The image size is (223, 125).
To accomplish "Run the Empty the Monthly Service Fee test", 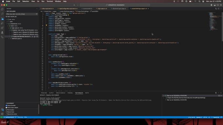I will [33, 37].
